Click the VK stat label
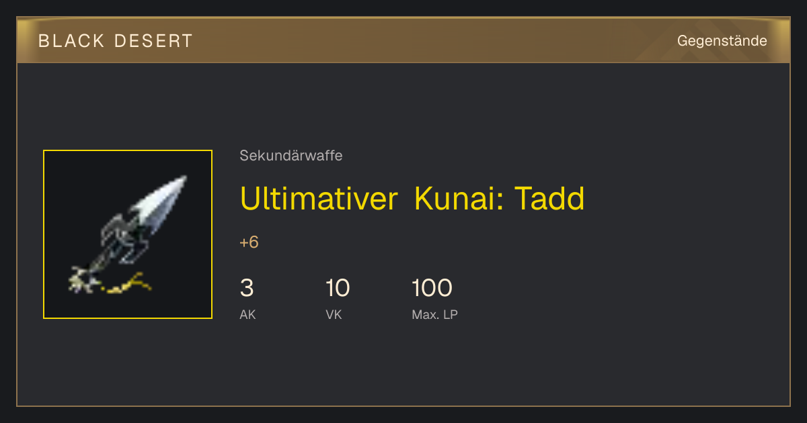Viewport: 807px width, 423px height. [334, 314]
